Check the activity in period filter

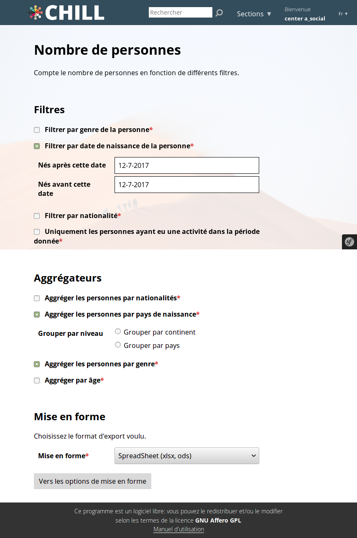click(x=37, y=232)
